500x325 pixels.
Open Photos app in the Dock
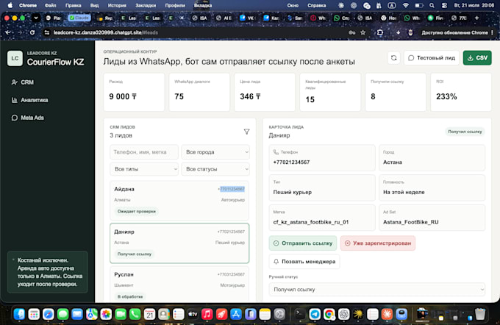coord(106,314)
